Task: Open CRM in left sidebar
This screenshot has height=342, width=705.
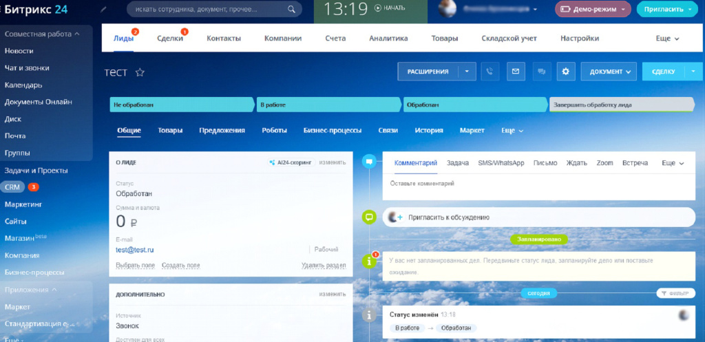Action: point(12,187)
